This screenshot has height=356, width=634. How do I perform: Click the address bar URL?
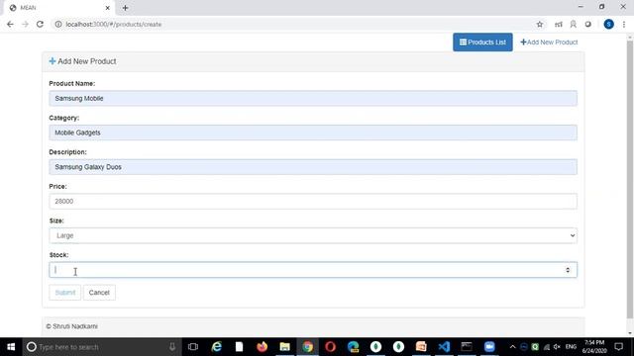114,24
